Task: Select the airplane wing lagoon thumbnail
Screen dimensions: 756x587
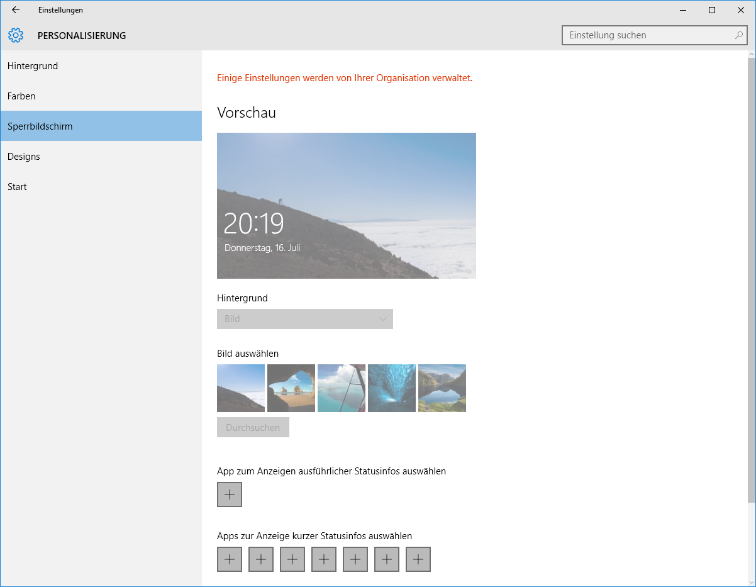Action: (x=342, y=388)
